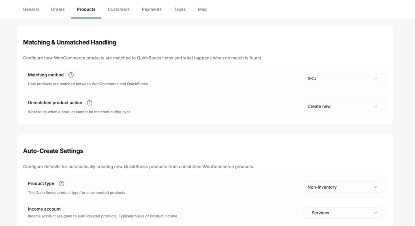Open help for Unmatched product action
Image resolution: width=415 pixels, height=226 pixels.
click(90, 103)
